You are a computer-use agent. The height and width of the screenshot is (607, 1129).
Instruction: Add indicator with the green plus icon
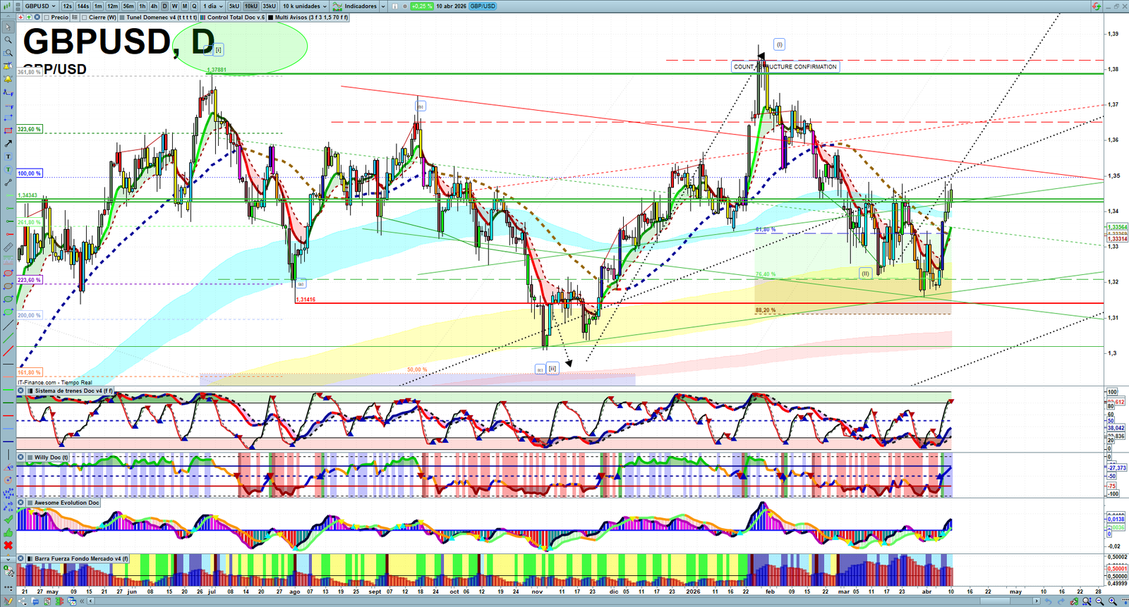click(x=29, y=18)
